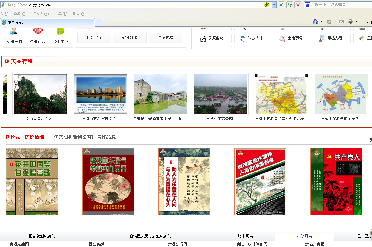Focus the Baidu search input box

point(341,5)
